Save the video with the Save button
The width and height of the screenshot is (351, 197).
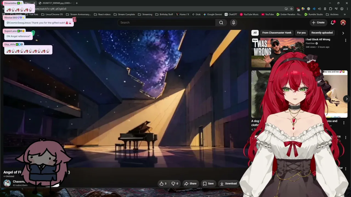tap(208, 184)
